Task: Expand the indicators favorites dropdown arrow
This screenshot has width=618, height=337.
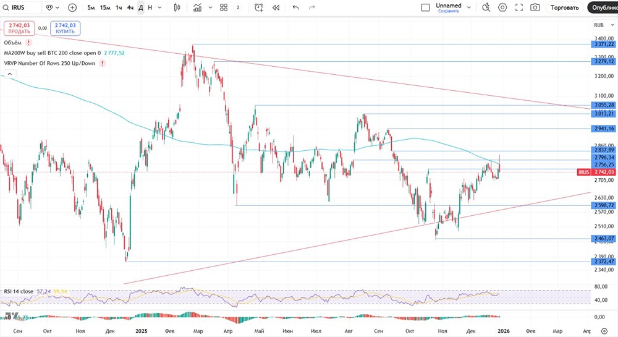Action: (x=211, y=7)
